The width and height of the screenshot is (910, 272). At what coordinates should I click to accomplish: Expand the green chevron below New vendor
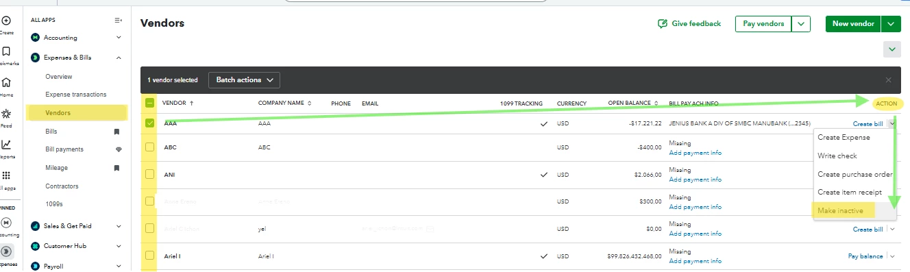click(892, 49)
